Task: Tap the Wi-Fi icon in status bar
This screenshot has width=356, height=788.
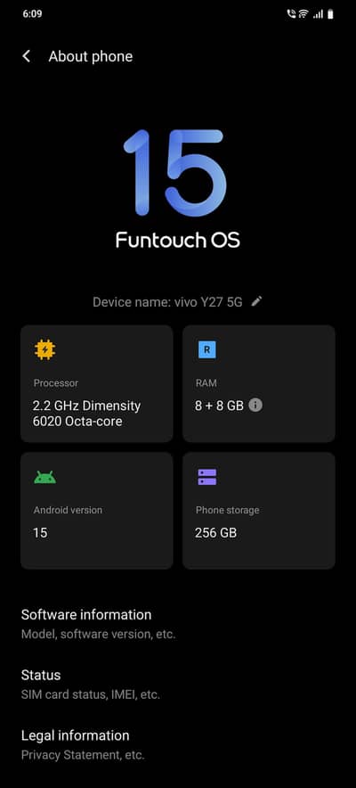Action: (303, 14)
